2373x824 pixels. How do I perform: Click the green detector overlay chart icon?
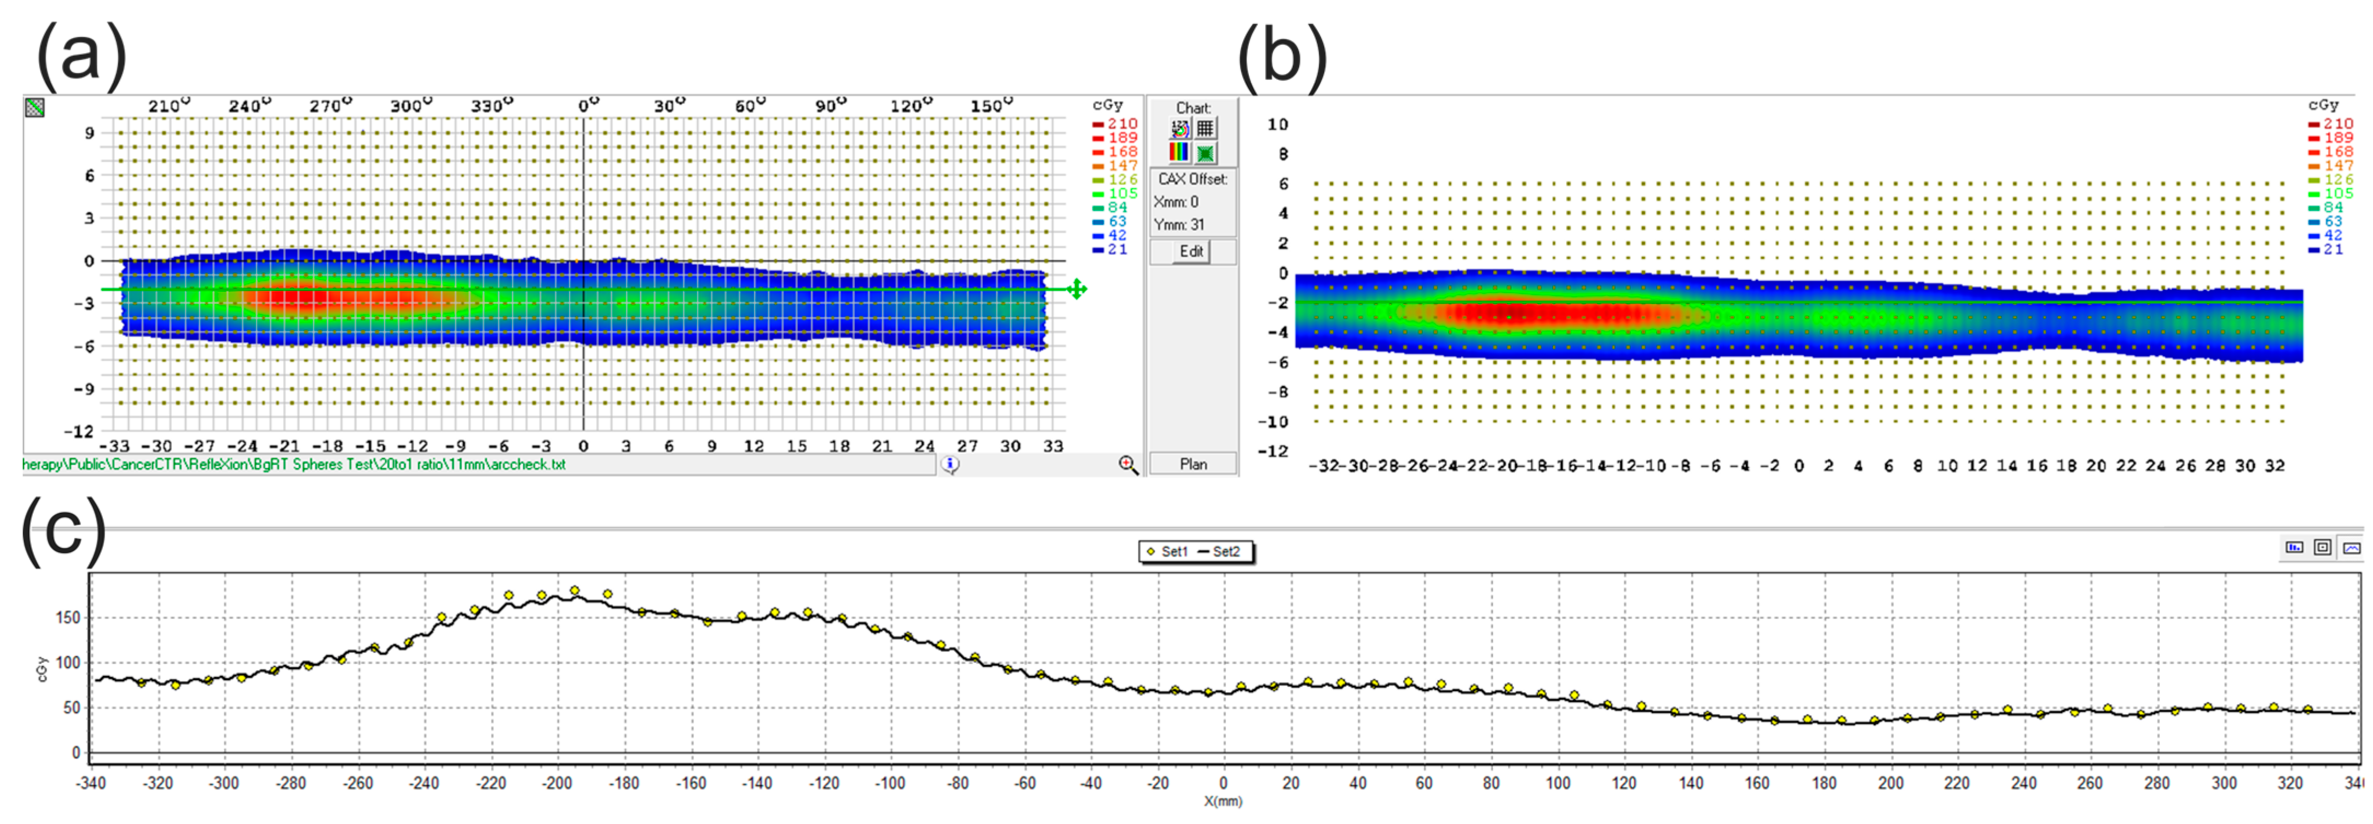coord(1205,153)
